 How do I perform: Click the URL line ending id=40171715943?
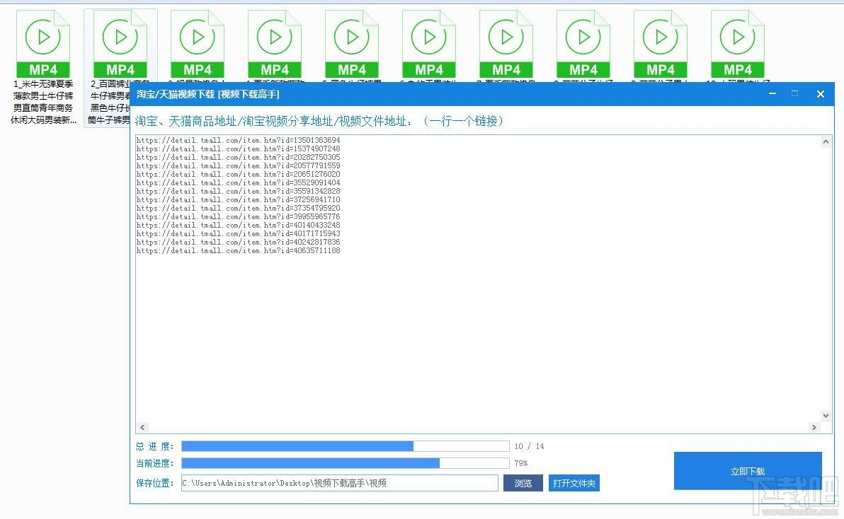point(238,234)
